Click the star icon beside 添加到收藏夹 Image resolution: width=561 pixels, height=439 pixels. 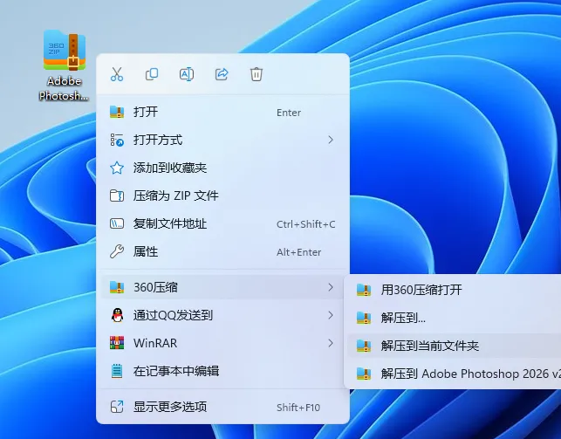(117, 168)
